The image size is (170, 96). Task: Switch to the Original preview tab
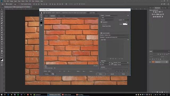46,16
